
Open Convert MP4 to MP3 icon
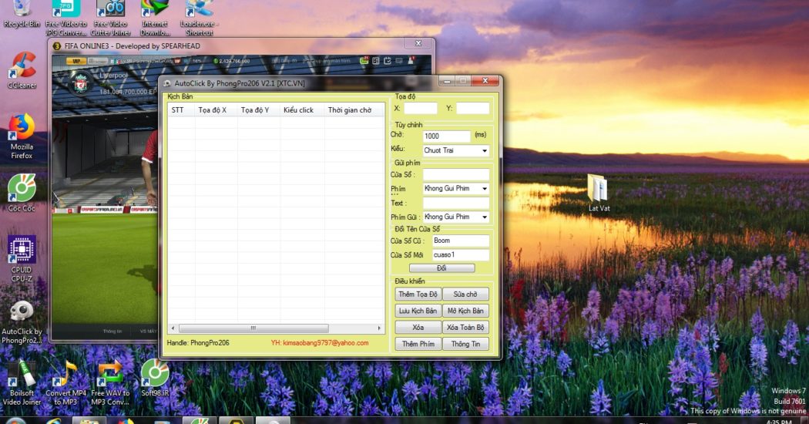pos(66,382)
